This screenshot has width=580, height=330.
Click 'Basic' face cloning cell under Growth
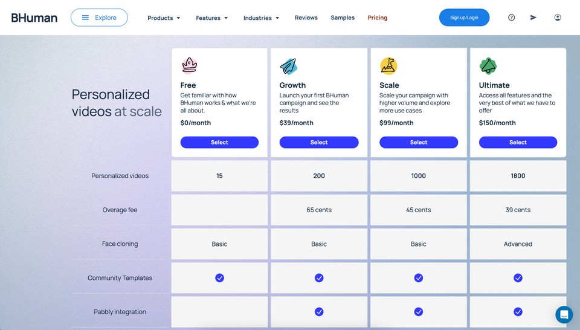pyautogui.click(x=319, y=244)
